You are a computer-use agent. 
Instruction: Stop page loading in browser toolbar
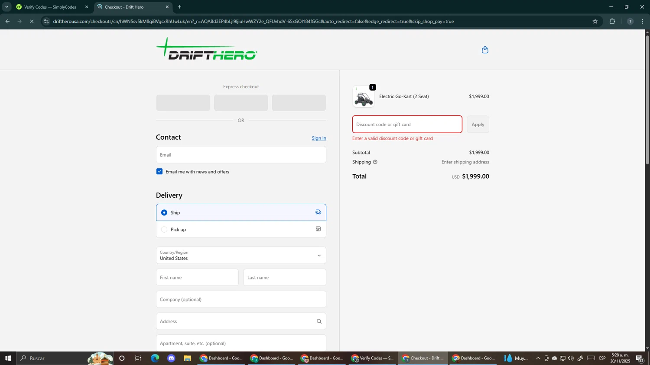pyautogui.click(x=32, y=21)
